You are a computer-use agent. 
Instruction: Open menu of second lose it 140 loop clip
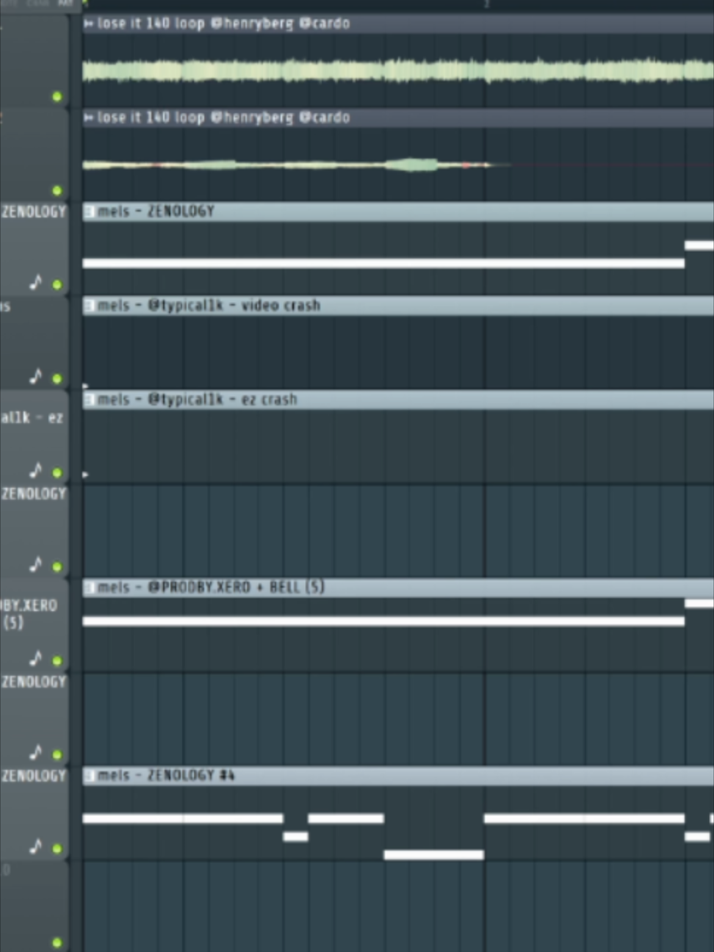click(89, 118)
